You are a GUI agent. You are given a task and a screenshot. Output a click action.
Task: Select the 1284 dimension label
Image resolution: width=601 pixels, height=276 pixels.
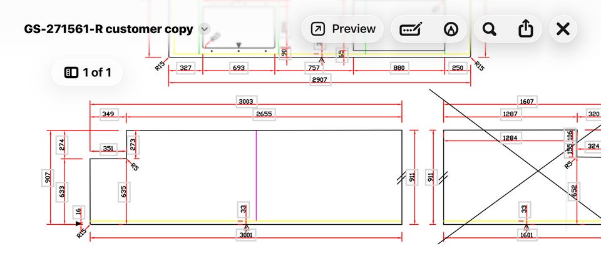511,137
